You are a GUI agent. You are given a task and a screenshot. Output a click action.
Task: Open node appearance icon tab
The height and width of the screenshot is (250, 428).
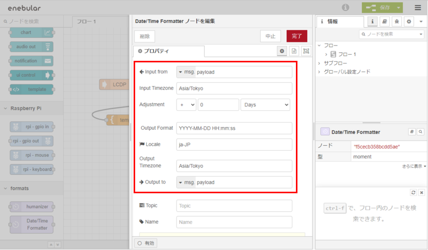(x=306, y=51)
